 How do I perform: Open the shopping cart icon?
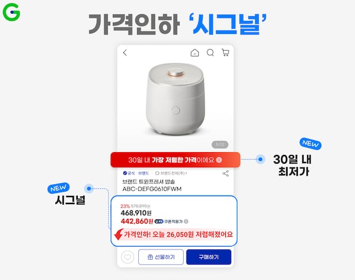click(225, 52)
